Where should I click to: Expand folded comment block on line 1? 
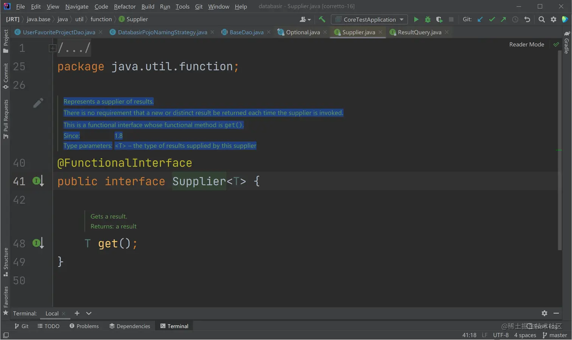coord(53,48)
